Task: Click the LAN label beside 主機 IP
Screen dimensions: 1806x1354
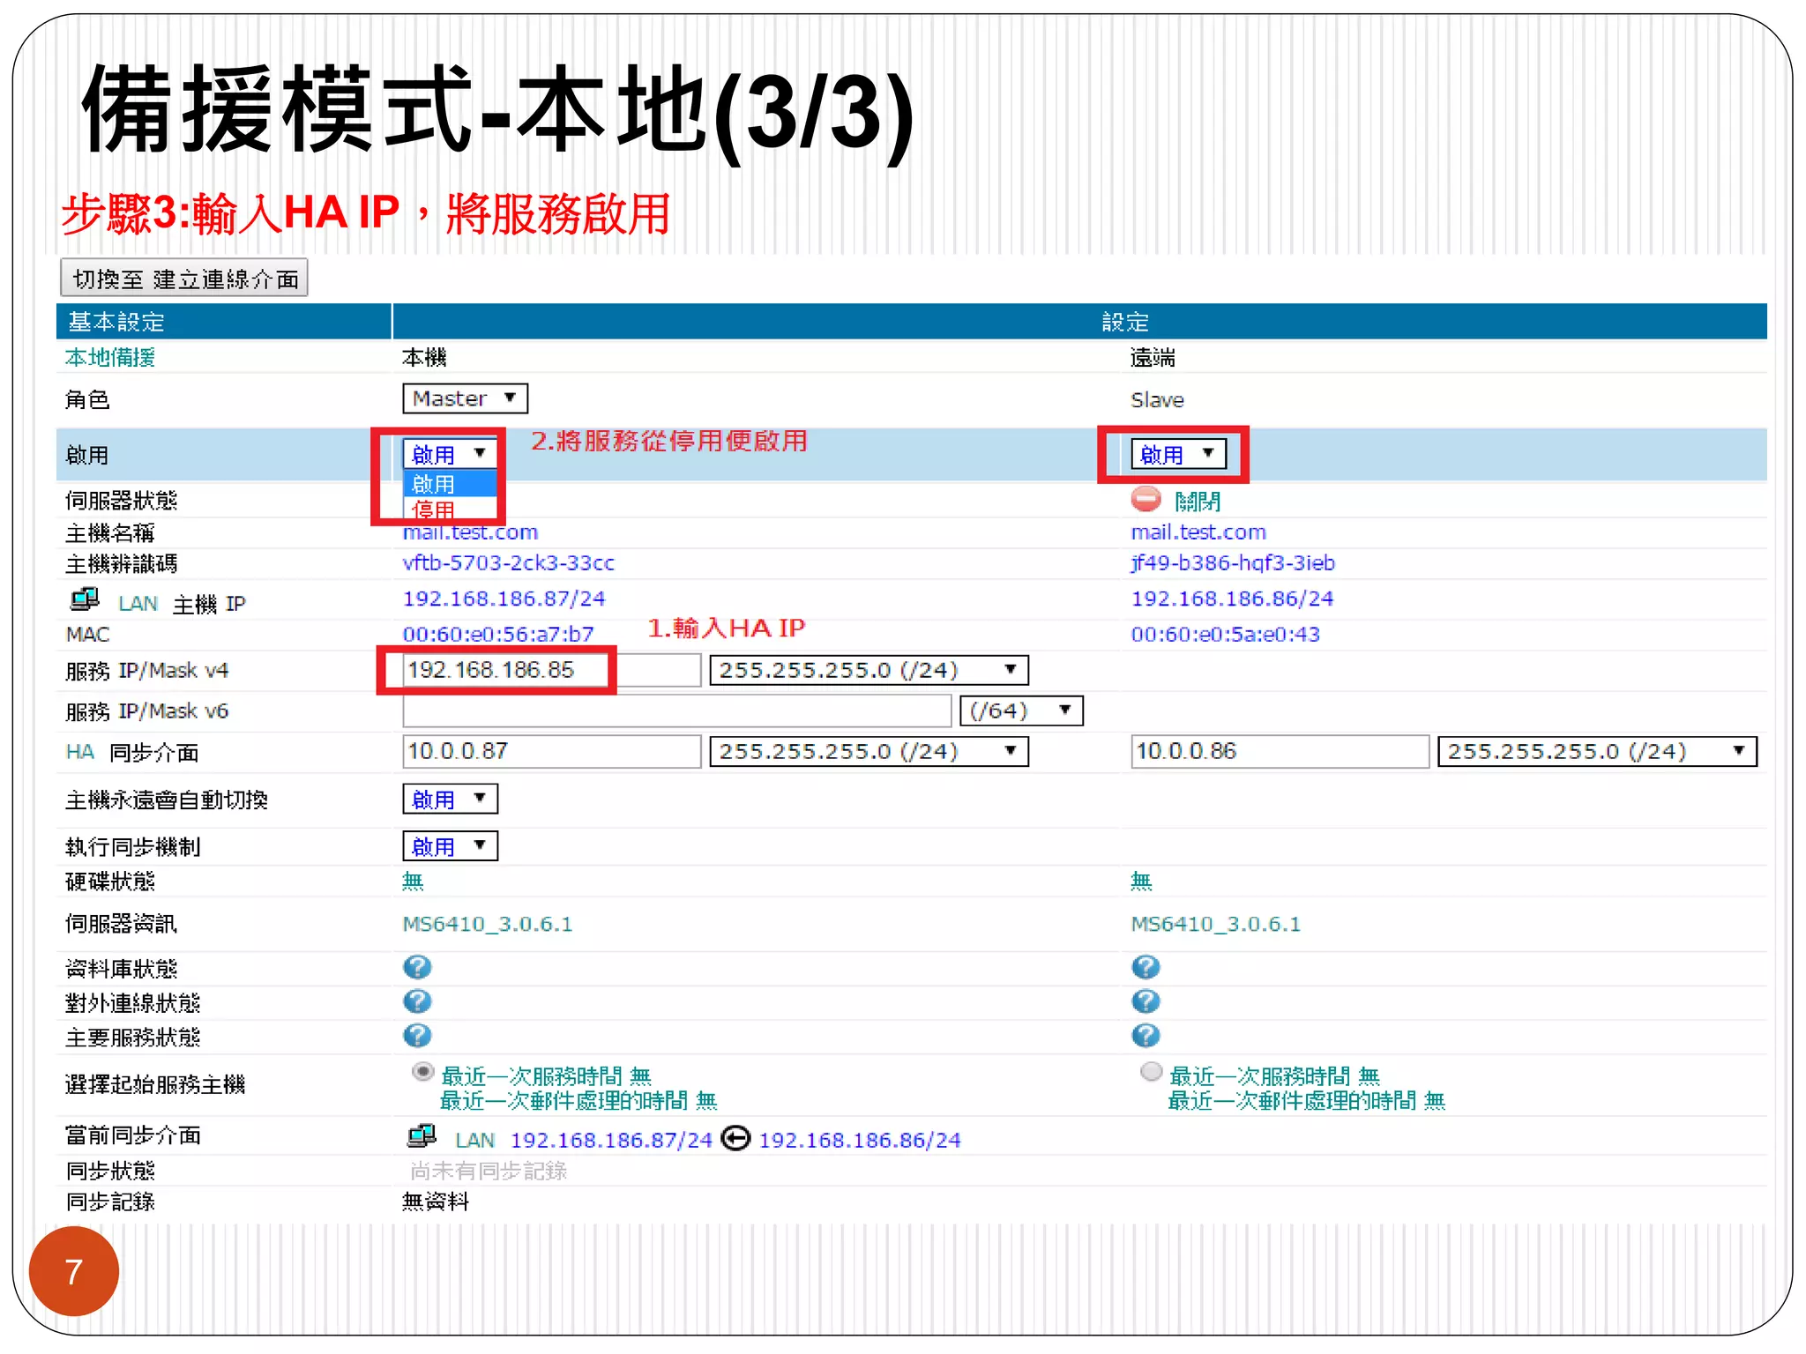Action: point(138,604)
